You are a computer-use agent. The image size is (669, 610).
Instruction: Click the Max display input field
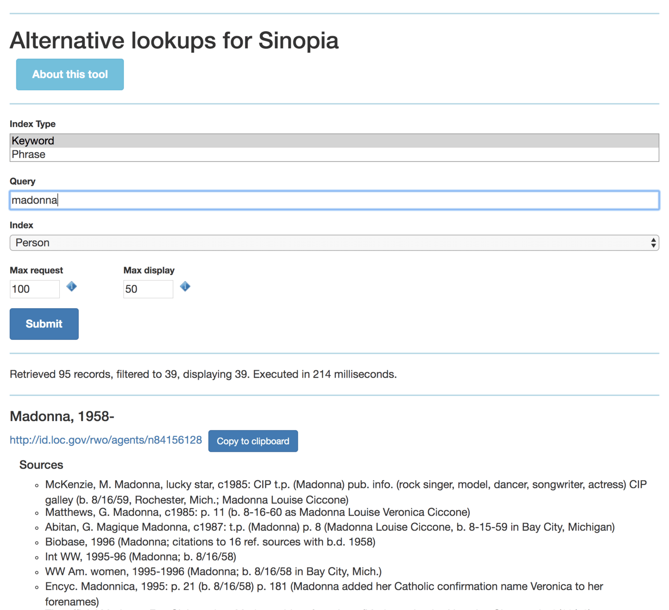pyautogui.click(x=148, y=289)
